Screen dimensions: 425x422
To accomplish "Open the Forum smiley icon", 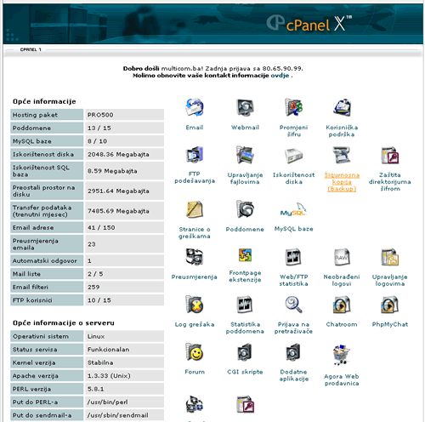I will point(195,352).
